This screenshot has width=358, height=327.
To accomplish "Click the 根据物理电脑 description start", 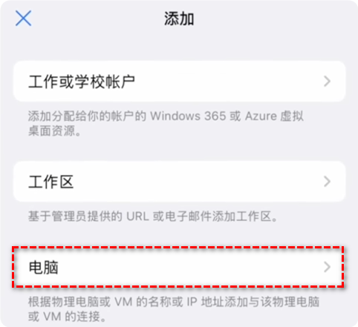I will pos(63,302).
